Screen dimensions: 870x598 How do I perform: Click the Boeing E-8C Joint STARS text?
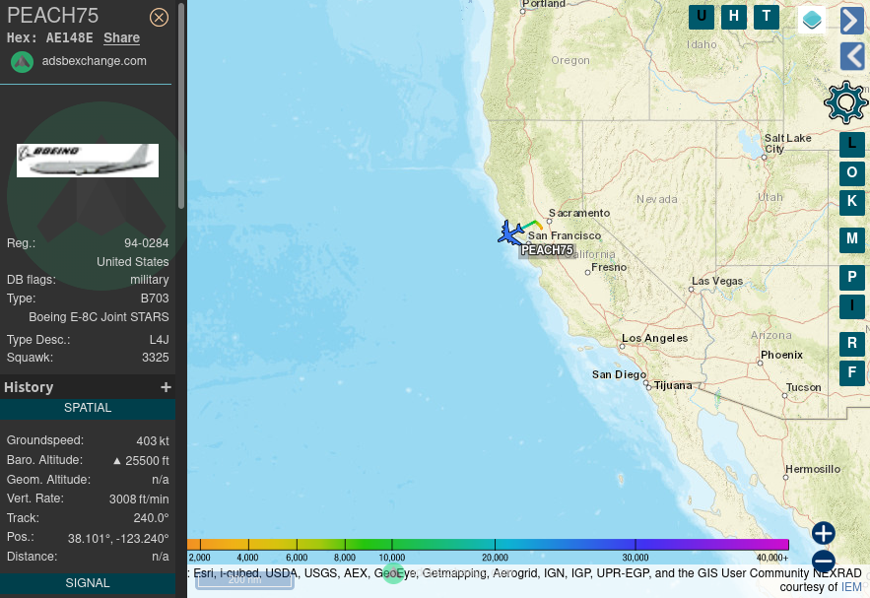coord(99,317)
